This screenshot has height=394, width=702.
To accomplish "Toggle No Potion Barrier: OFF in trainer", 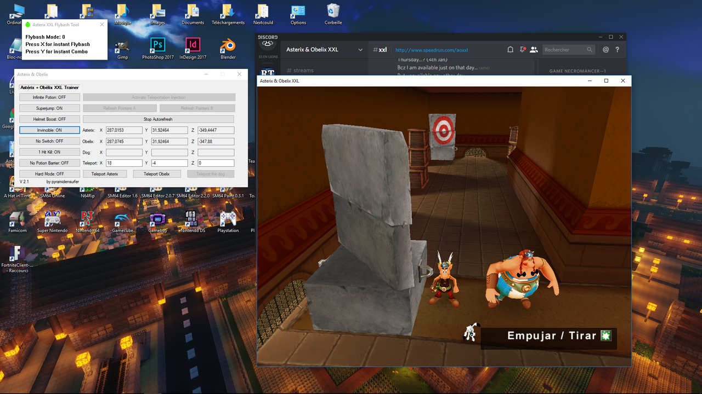I will 49,163.
